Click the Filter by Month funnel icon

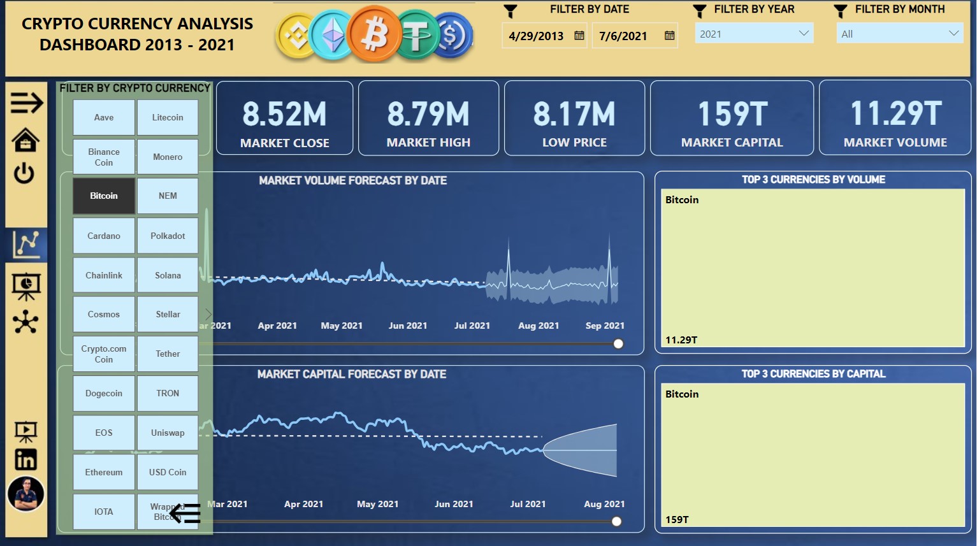click(841, 11)
